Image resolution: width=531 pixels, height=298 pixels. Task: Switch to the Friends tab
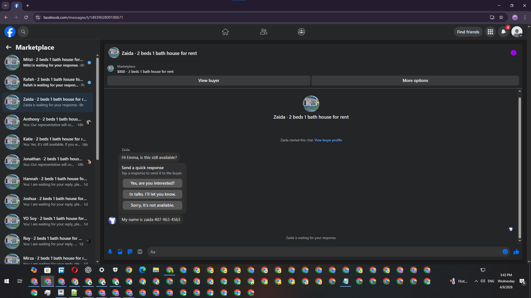click(264, 32)
